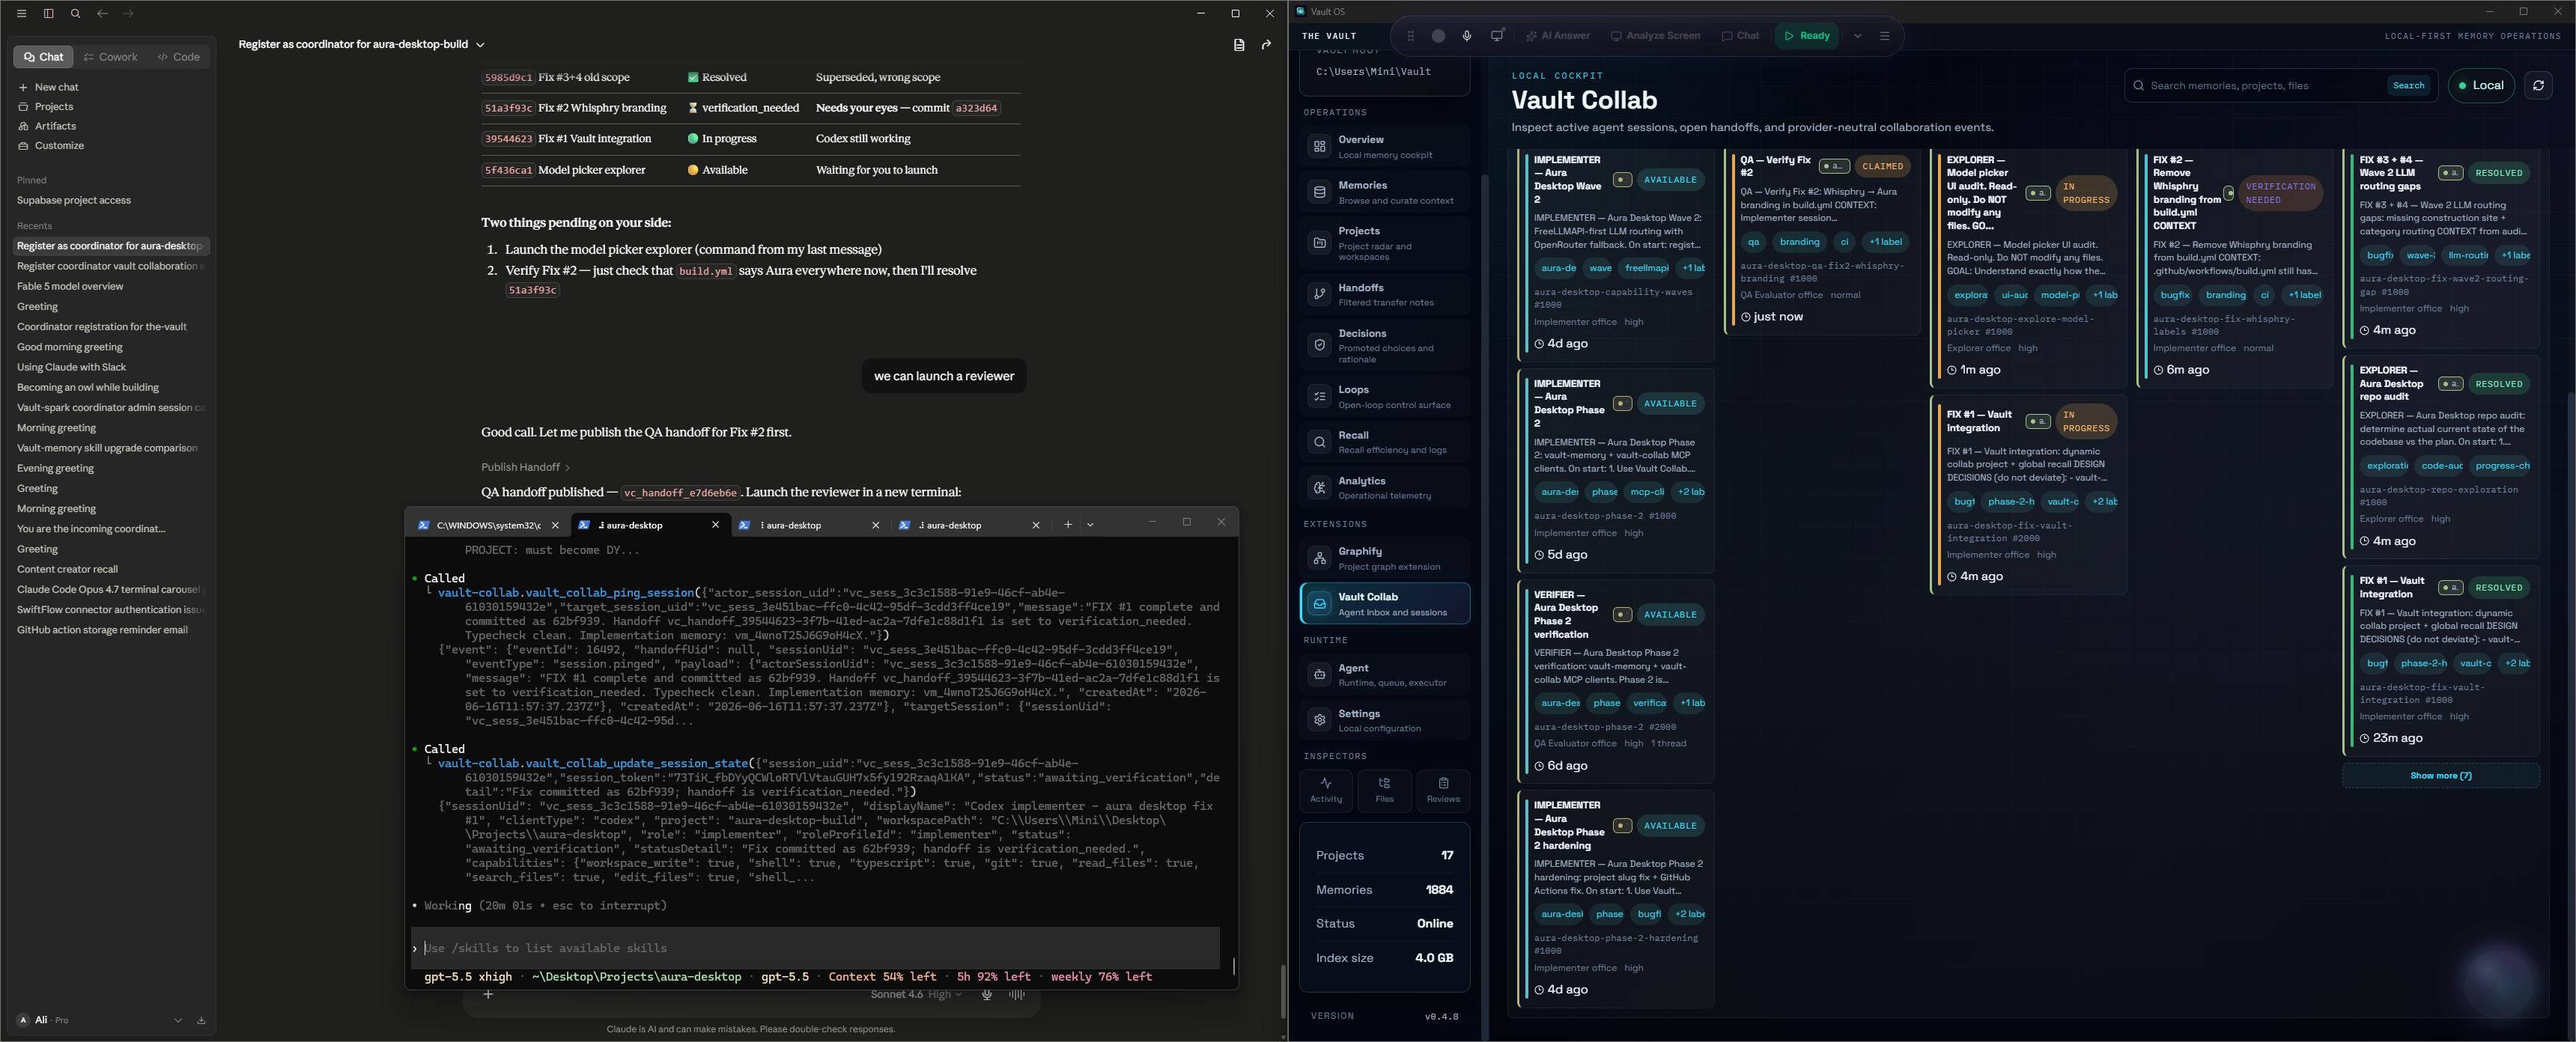Viewport: 2576px width, 1042px height.
Task: Click the download icon beside Ali Pro
Action: pos(201,1020)
